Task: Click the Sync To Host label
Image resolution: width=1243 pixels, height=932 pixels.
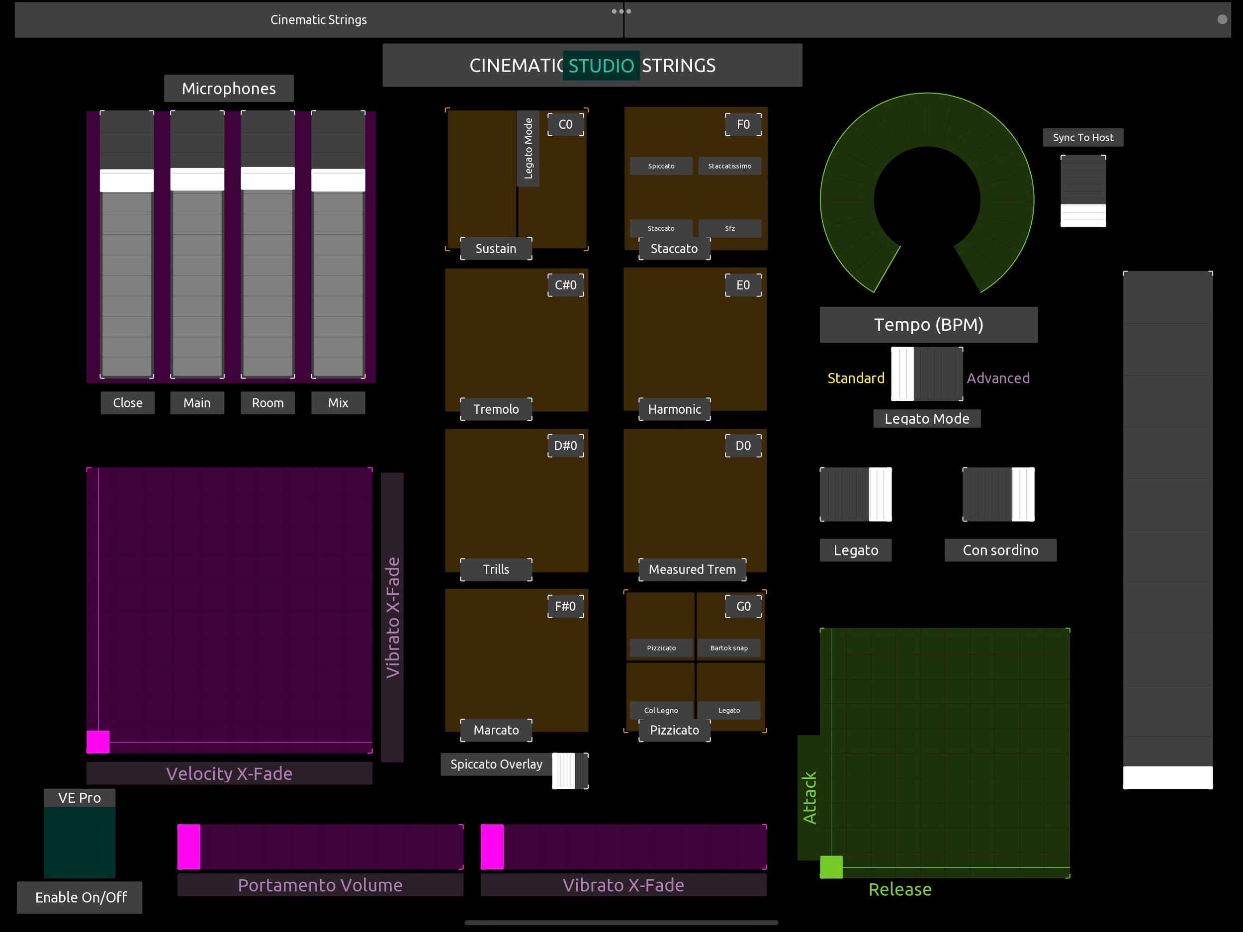Action: [1083, 137]
